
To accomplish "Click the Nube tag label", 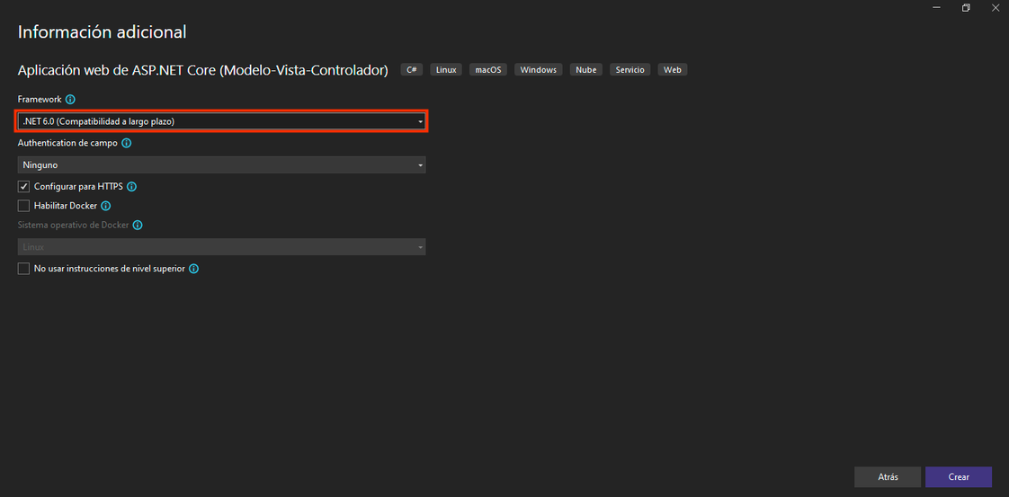I will pos(586,70).
